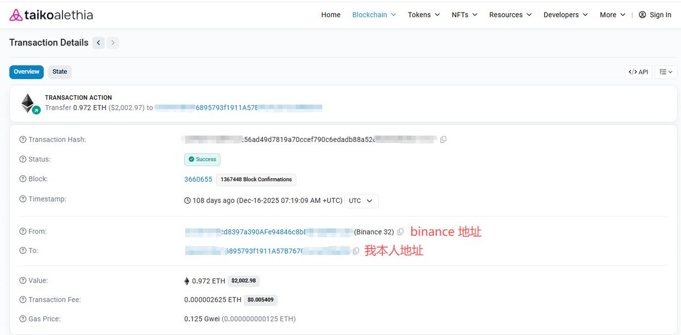Expand the More menu
This screenshot has width=681, height=335.
pyautogui.click(x=612, y=15)
